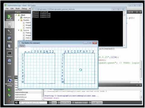Click the Start Debugging run button
Screen dimensions: 145x108
tap(9, 95)
